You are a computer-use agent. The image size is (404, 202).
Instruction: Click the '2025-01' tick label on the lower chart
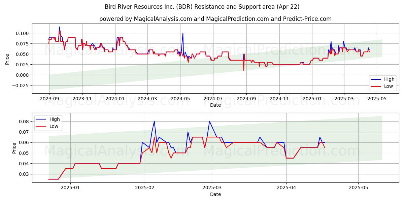71,188
